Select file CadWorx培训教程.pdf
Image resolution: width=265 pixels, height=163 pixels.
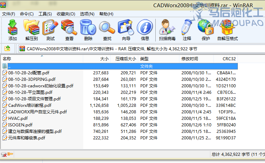[30, 105]
